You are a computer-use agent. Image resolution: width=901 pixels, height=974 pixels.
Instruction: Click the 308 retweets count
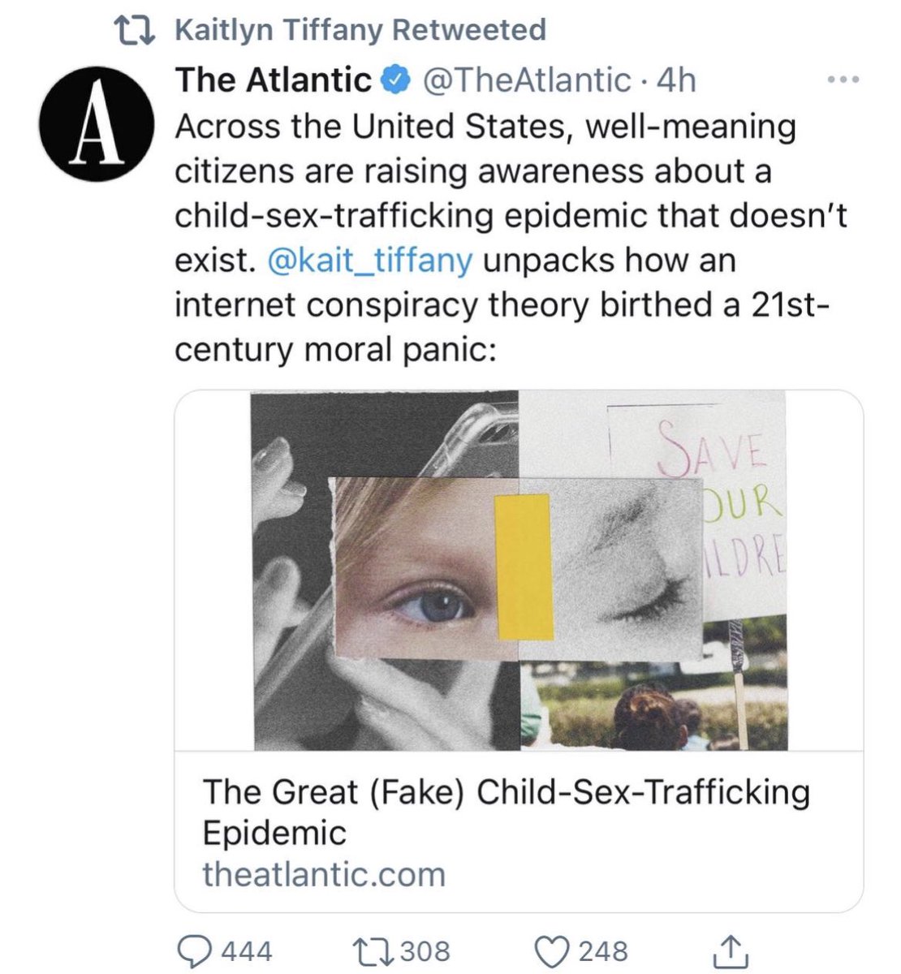point(425,950)
